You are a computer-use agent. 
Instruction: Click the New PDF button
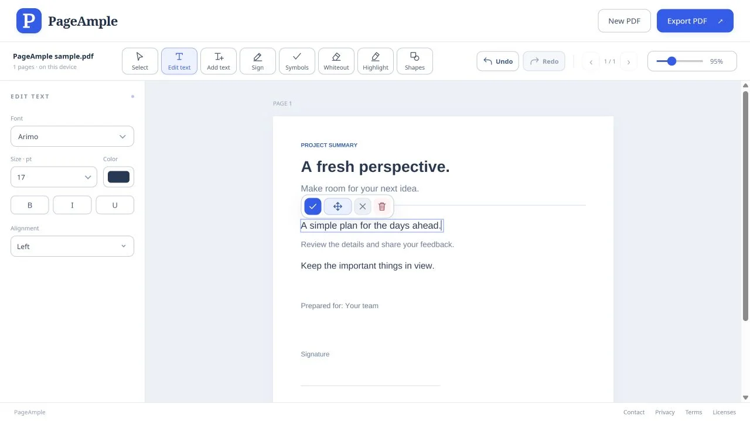point(625,21)
